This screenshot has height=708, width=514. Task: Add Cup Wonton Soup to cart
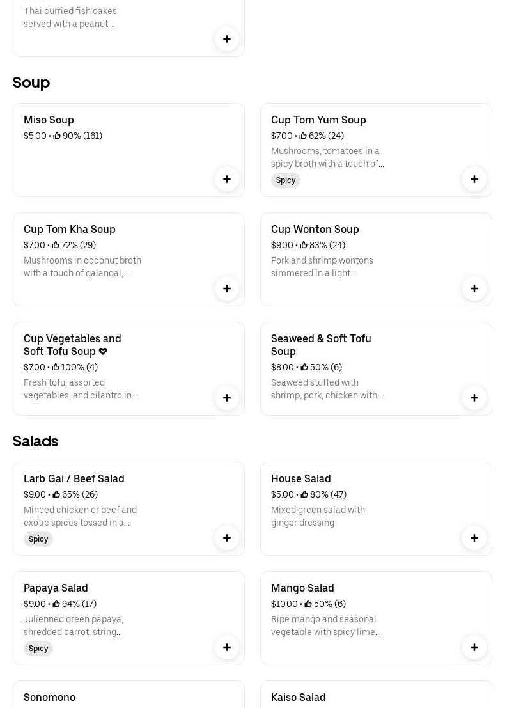click(474, 288)
